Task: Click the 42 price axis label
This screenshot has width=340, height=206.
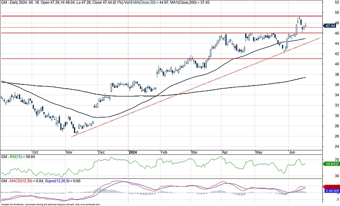Action: pos(337,54)
